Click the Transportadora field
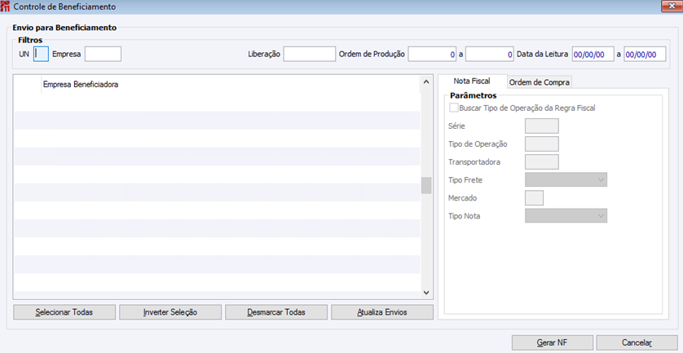Image resolution: width=683 pixels, height=353 pixels. (x=542, y=161)
